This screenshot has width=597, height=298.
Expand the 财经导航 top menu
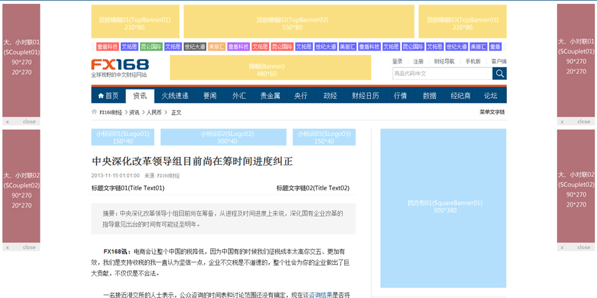[x=444, y=62]
